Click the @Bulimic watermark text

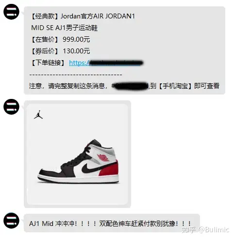coord(214,229)
